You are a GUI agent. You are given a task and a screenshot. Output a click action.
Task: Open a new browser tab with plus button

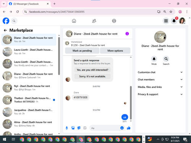(54, 4)
